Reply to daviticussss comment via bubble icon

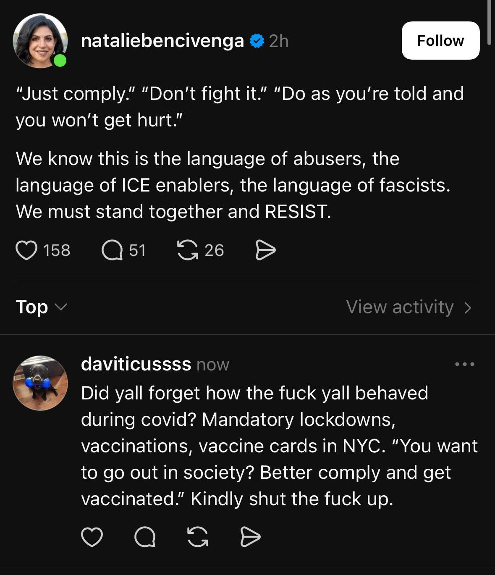pos(145,537)
